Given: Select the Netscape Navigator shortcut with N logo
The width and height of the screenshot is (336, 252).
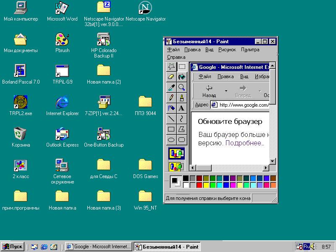Looking at the screenshot, I should (x=145, y=11).
